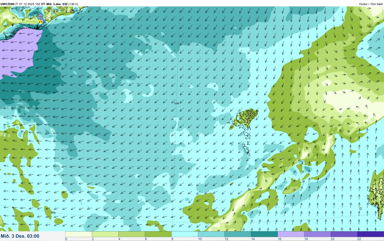Choose the dark teal 14–16 legend swatch

pyautogui.click(x=264, y=234)
